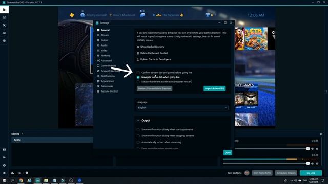328x184 pixels.
Task: Click the trash icon beside Delete Cache
Action: [x=138, y=53]
